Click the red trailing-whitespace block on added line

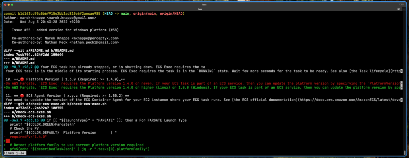click(x=7, y=140)
